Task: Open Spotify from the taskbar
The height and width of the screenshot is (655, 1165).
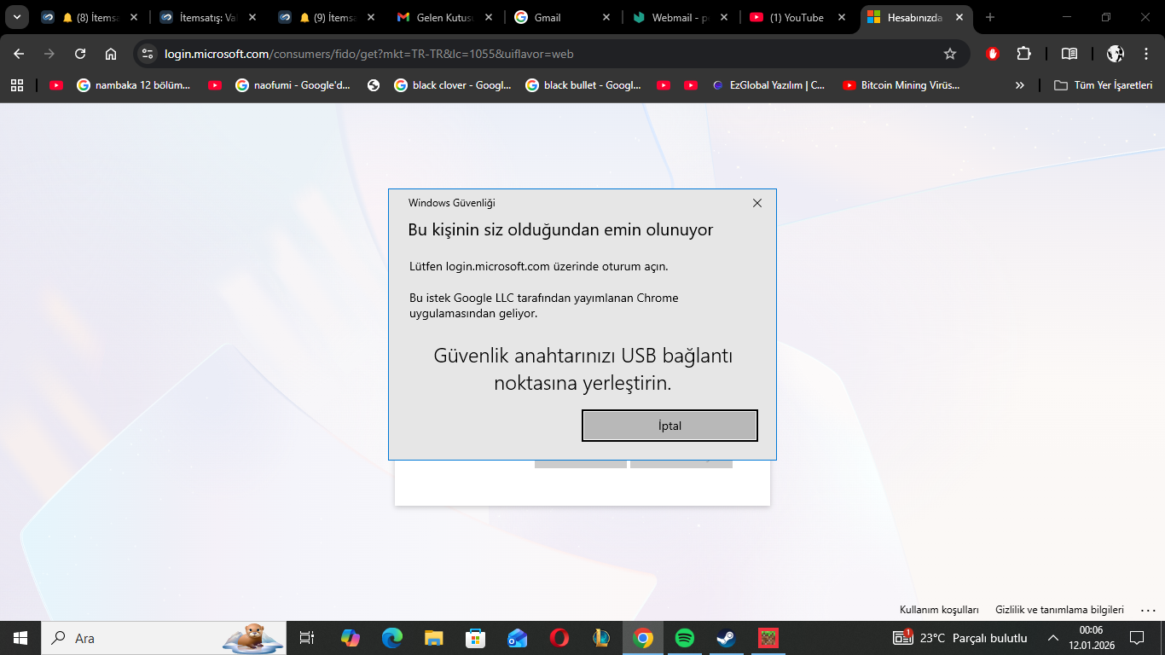Action: coord(685,638)
